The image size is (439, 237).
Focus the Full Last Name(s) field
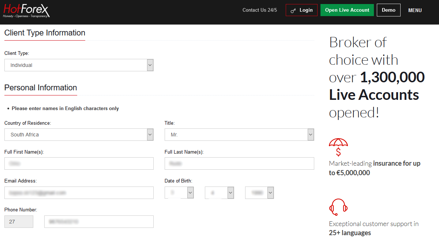click(x=239, y=163)
